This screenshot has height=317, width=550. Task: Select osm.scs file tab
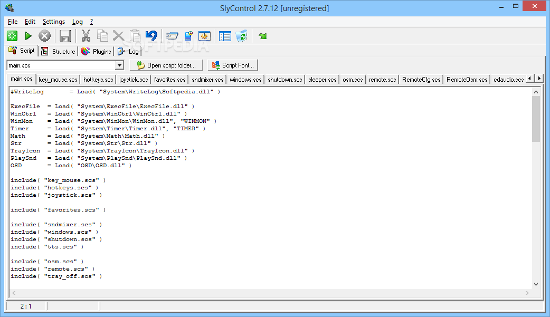click(353, 80)
